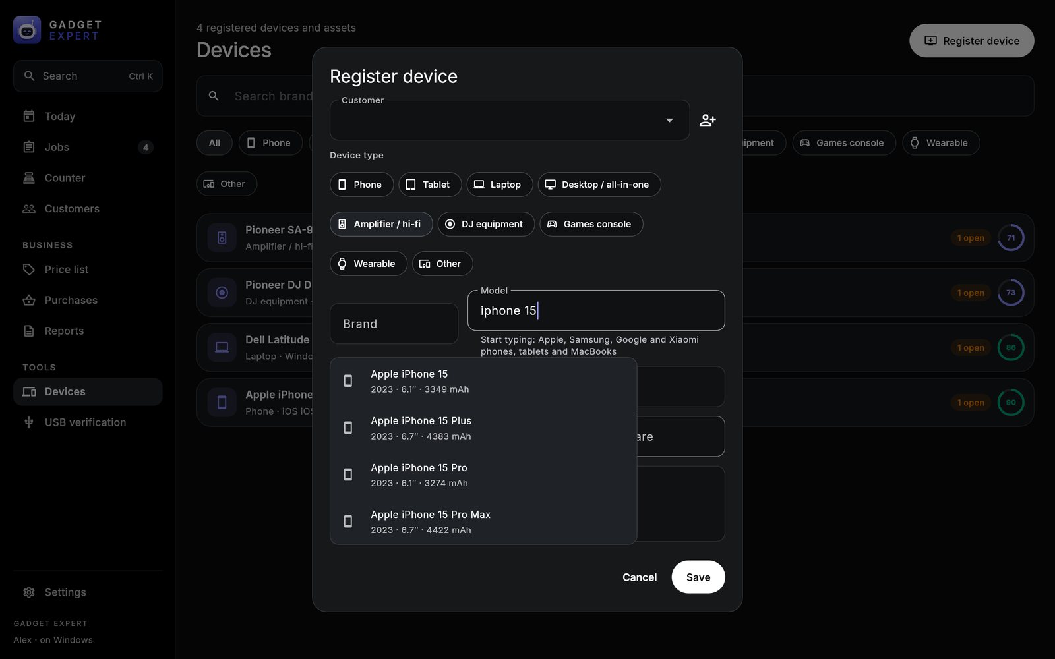Screen dimensions: 1055x659
Task: Open the Devices tool page
Action: [x=88, y=391]
